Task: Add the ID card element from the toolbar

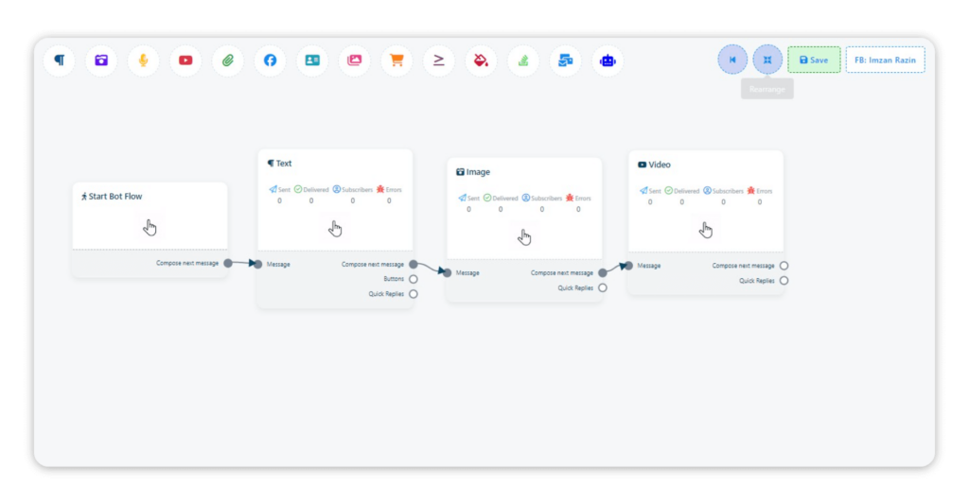Action: 312,61
